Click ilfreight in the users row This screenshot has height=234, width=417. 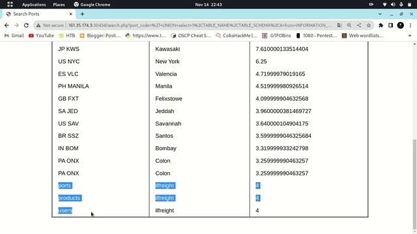(164, 211)
